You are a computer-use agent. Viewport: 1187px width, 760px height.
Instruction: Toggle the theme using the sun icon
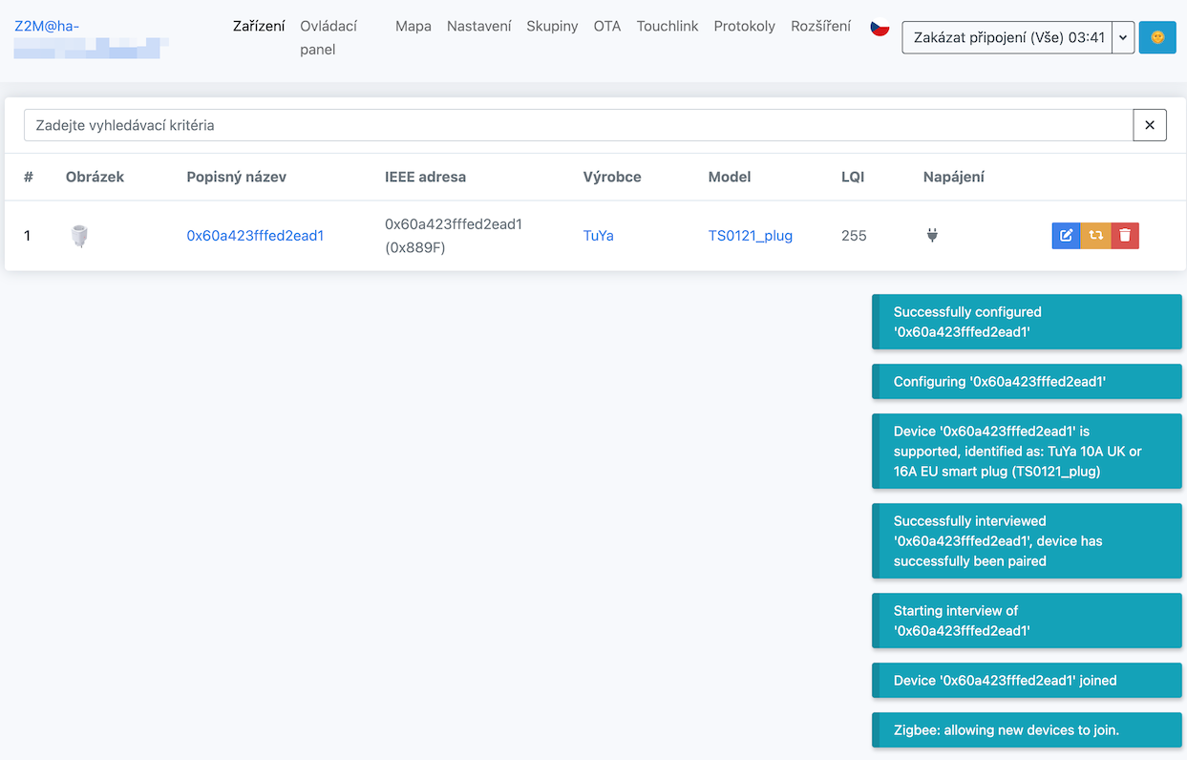pyautogui.click(x=1157, y=37)
